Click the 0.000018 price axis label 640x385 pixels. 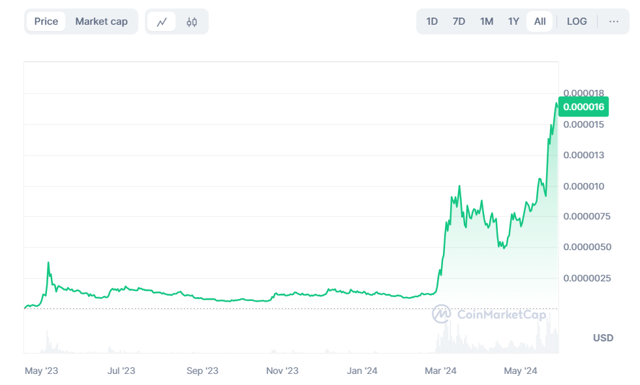[x=583, y=93]
